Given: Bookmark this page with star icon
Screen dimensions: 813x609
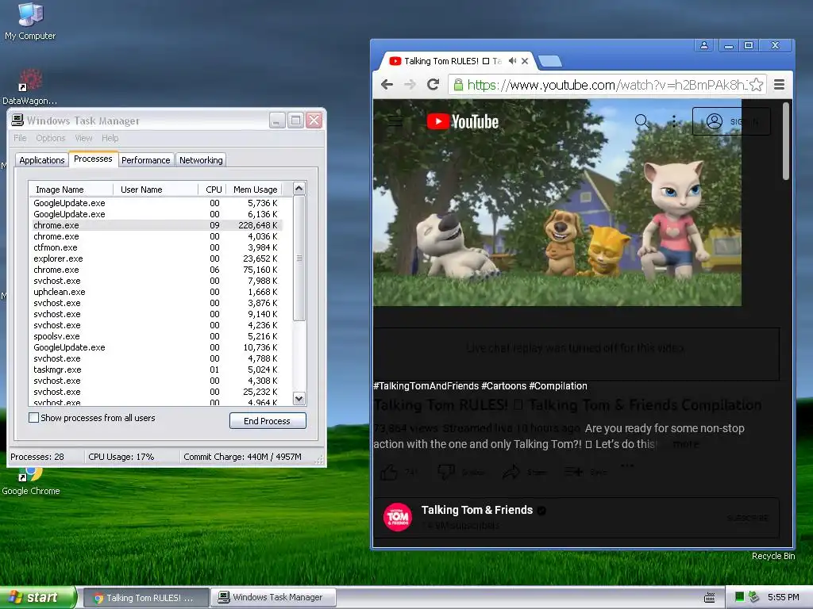Looking at the screenshot, I should [757, 84].
